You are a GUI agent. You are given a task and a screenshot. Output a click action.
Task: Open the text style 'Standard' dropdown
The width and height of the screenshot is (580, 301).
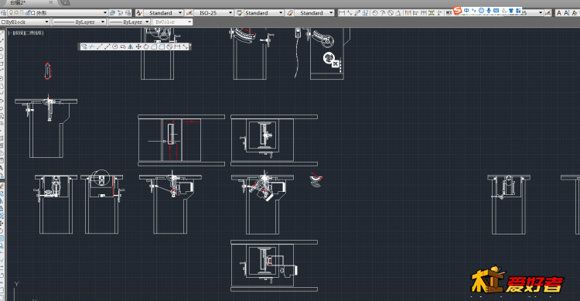pyautogui.click(x=180, y=13)
